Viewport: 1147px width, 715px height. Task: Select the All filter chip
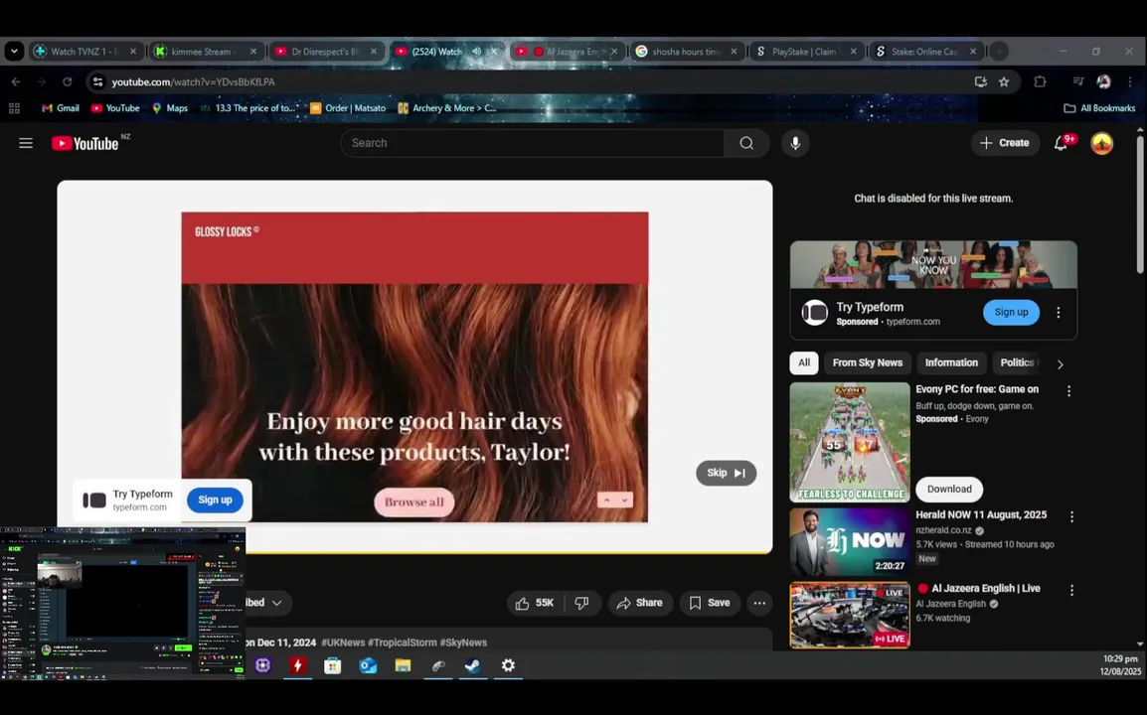(x=804, y=362)
